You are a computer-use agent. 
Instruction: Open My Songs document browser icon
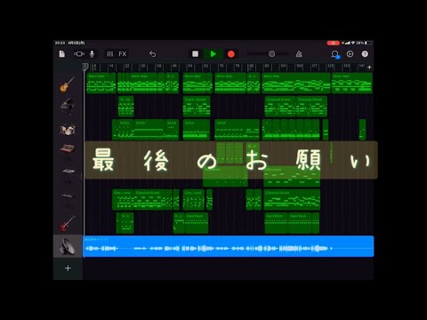click(61, 54)
